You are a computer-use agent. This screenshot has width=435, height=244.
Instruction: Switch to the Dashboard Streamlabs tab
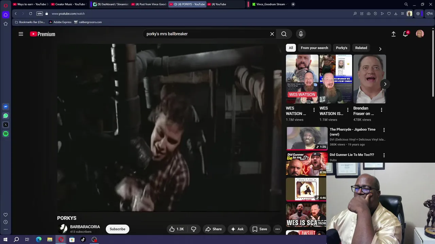coord(110,4)
